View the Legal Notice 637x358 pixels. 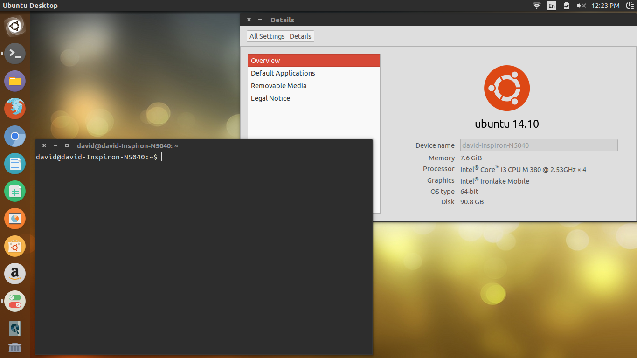[270, 98]
